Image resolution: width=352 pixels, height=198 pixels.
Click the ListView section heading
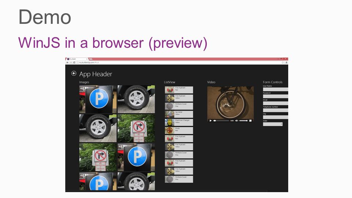click(169, 82)
